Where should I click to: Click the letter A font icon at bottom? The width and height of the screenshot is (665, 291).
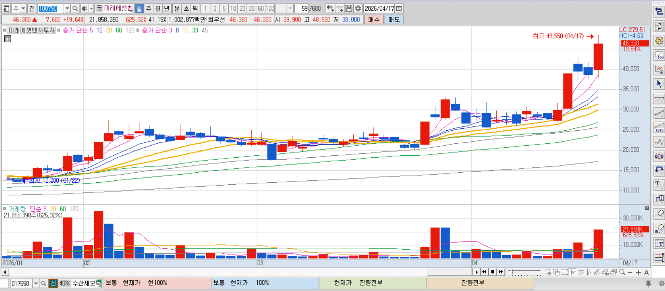pyautogui.click(x=646, y=272)
